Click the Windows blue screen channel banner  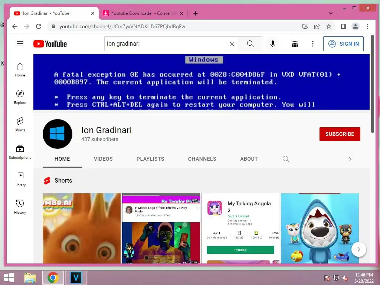tap(202, 82)
